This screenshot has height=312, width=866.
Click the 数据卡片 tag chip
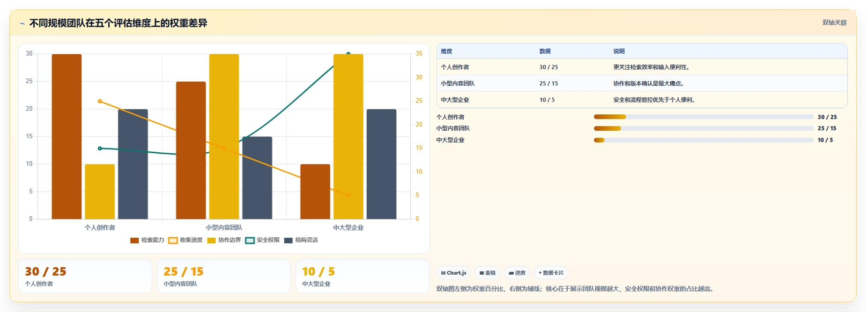tap(551, 273)
